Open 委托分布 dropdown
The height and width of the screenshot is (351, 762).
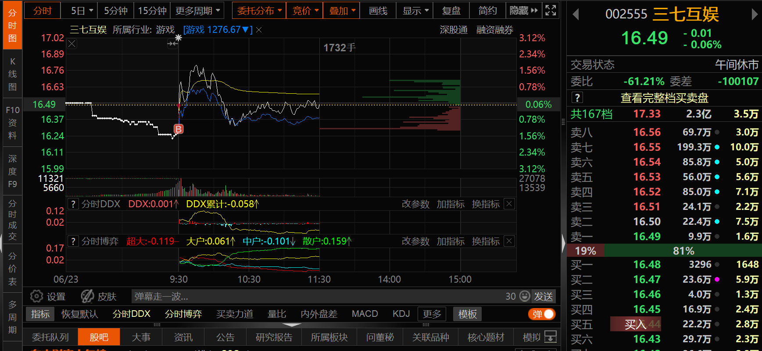click(259, 11)
